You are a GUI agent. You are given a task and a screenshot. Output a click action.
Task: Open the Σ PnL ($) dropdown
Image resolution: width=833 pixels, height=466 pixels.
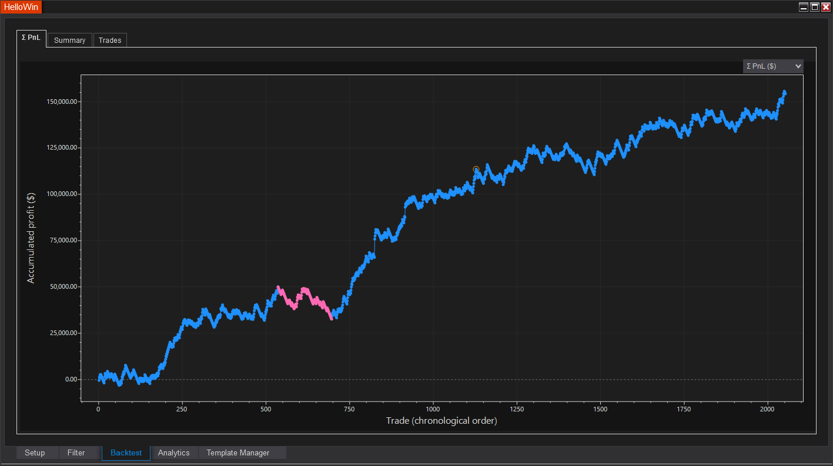(x=773, y=66)
